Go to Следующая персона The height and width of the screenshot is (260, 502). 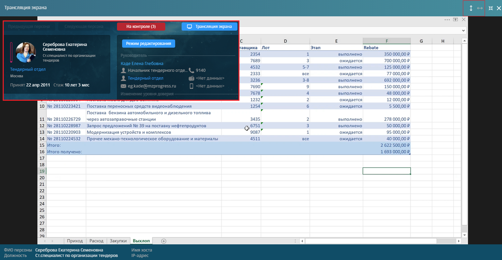pyautogui.click(x=84, y=27)
